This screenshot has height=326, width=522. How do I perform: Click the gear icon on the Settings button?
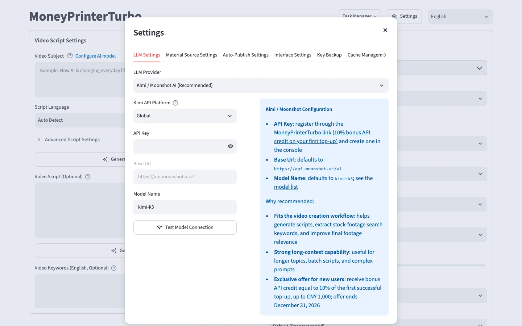pyautogui.click(x=394, y=17)
